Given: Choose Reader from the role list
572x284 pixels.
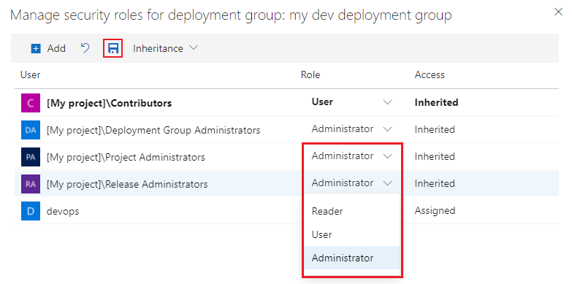Looking at the screenshot, I should 352,211.
